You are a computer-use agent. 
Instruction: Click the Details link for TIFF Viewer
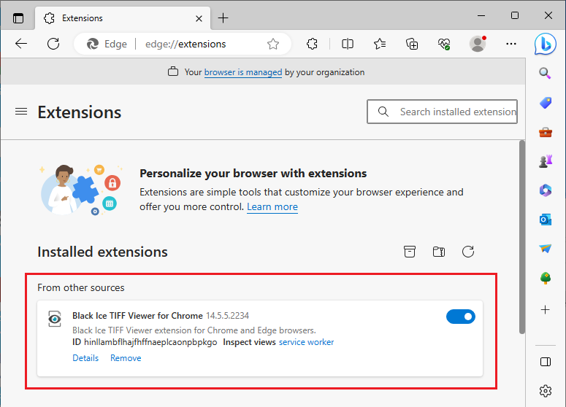pos(85,358)
